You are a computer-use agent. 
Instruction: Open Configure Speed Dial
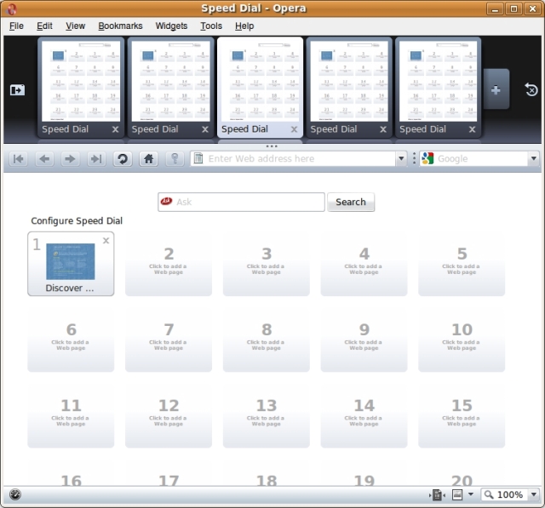click(x=77, y=221)
